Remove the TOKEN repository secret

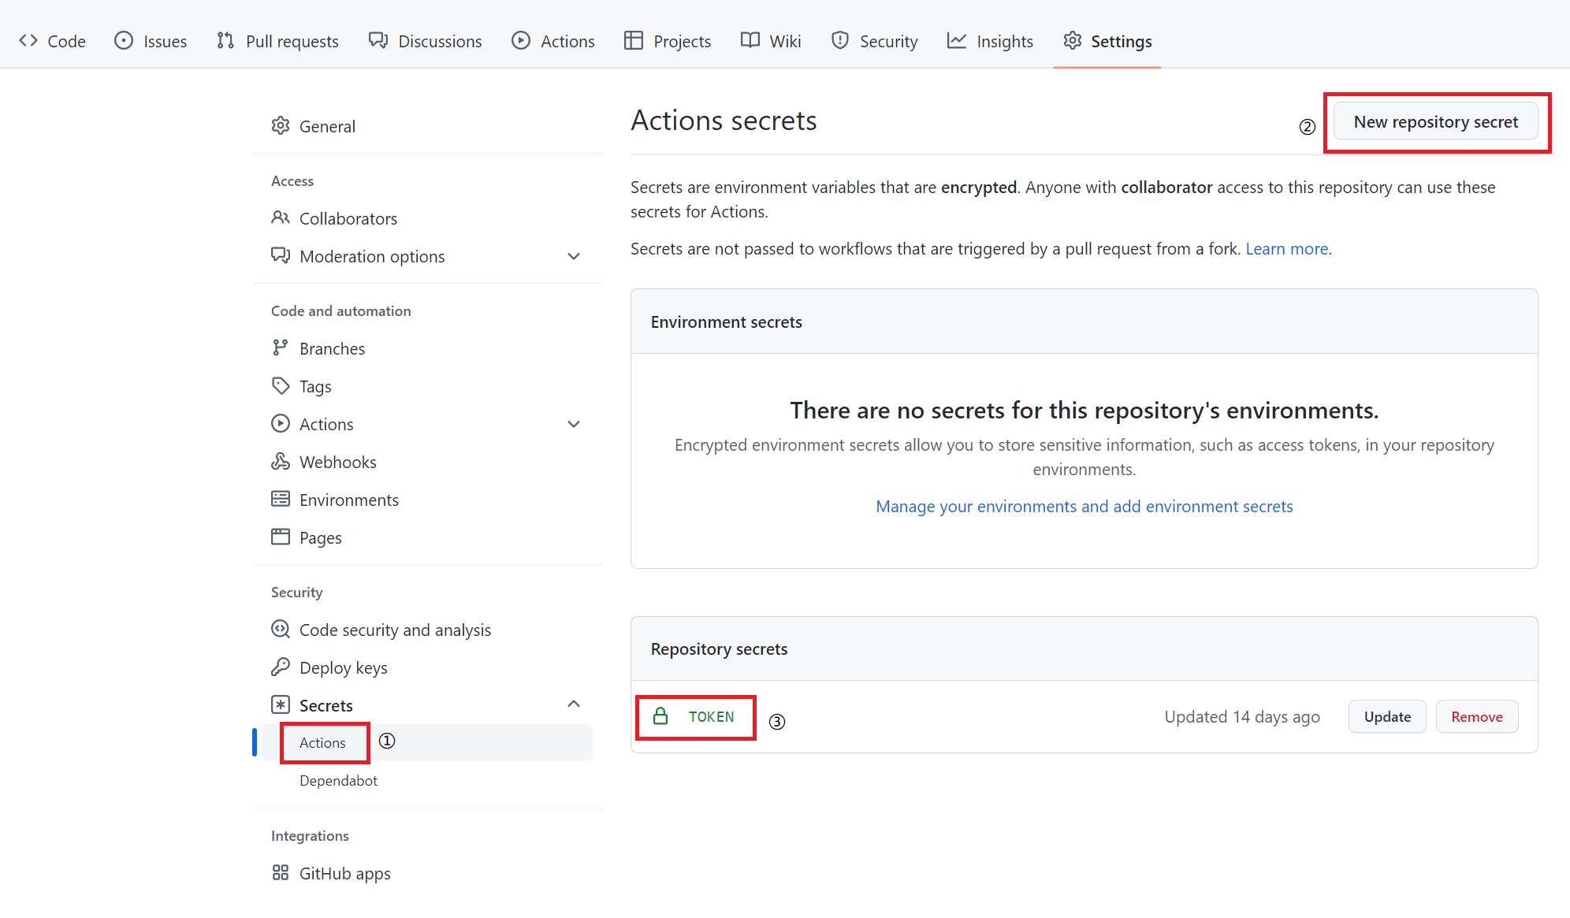[1476, 716]
